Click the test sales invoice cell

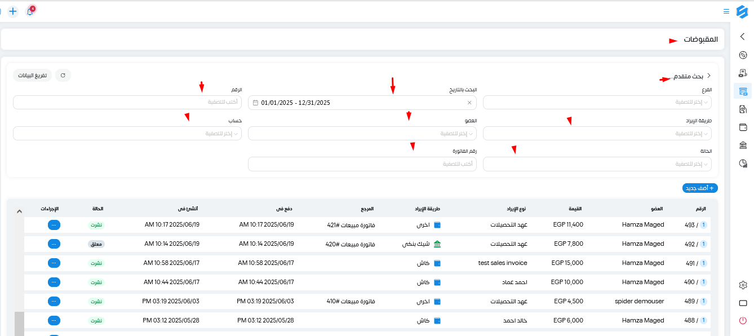coord(503,263)
